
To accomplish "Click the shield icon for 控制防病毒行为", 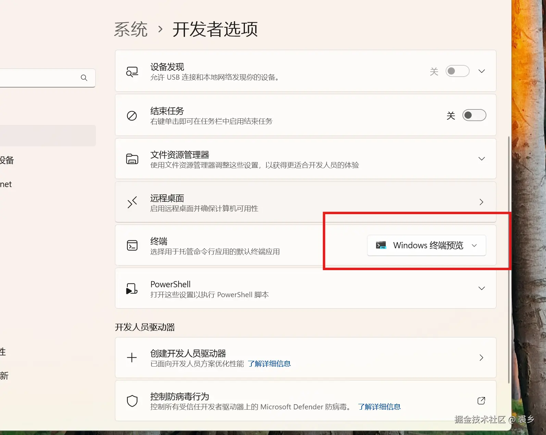I will [x=132, y=401].
